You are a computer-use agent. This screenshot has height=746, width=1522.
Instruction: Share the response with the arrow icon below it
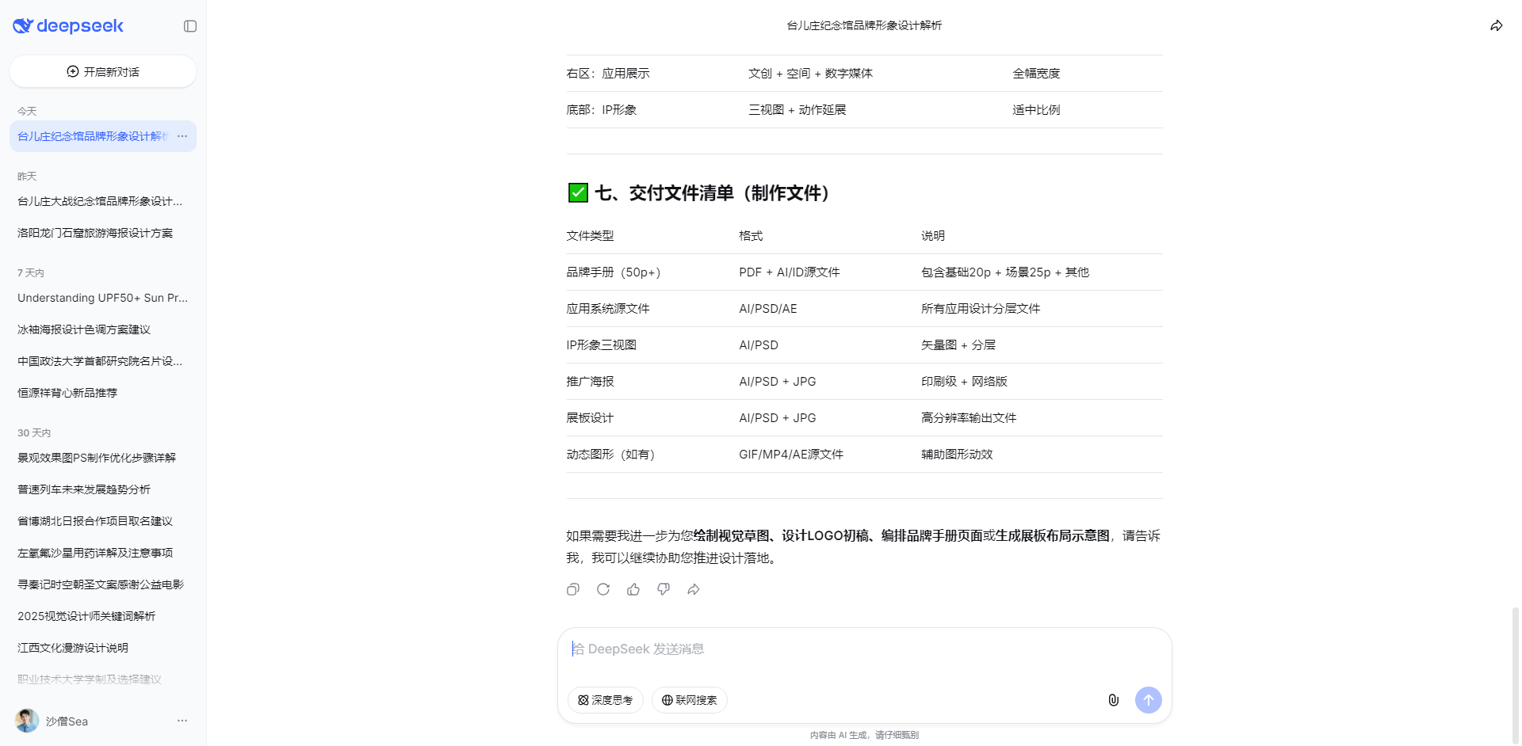(x=694, y=589)
